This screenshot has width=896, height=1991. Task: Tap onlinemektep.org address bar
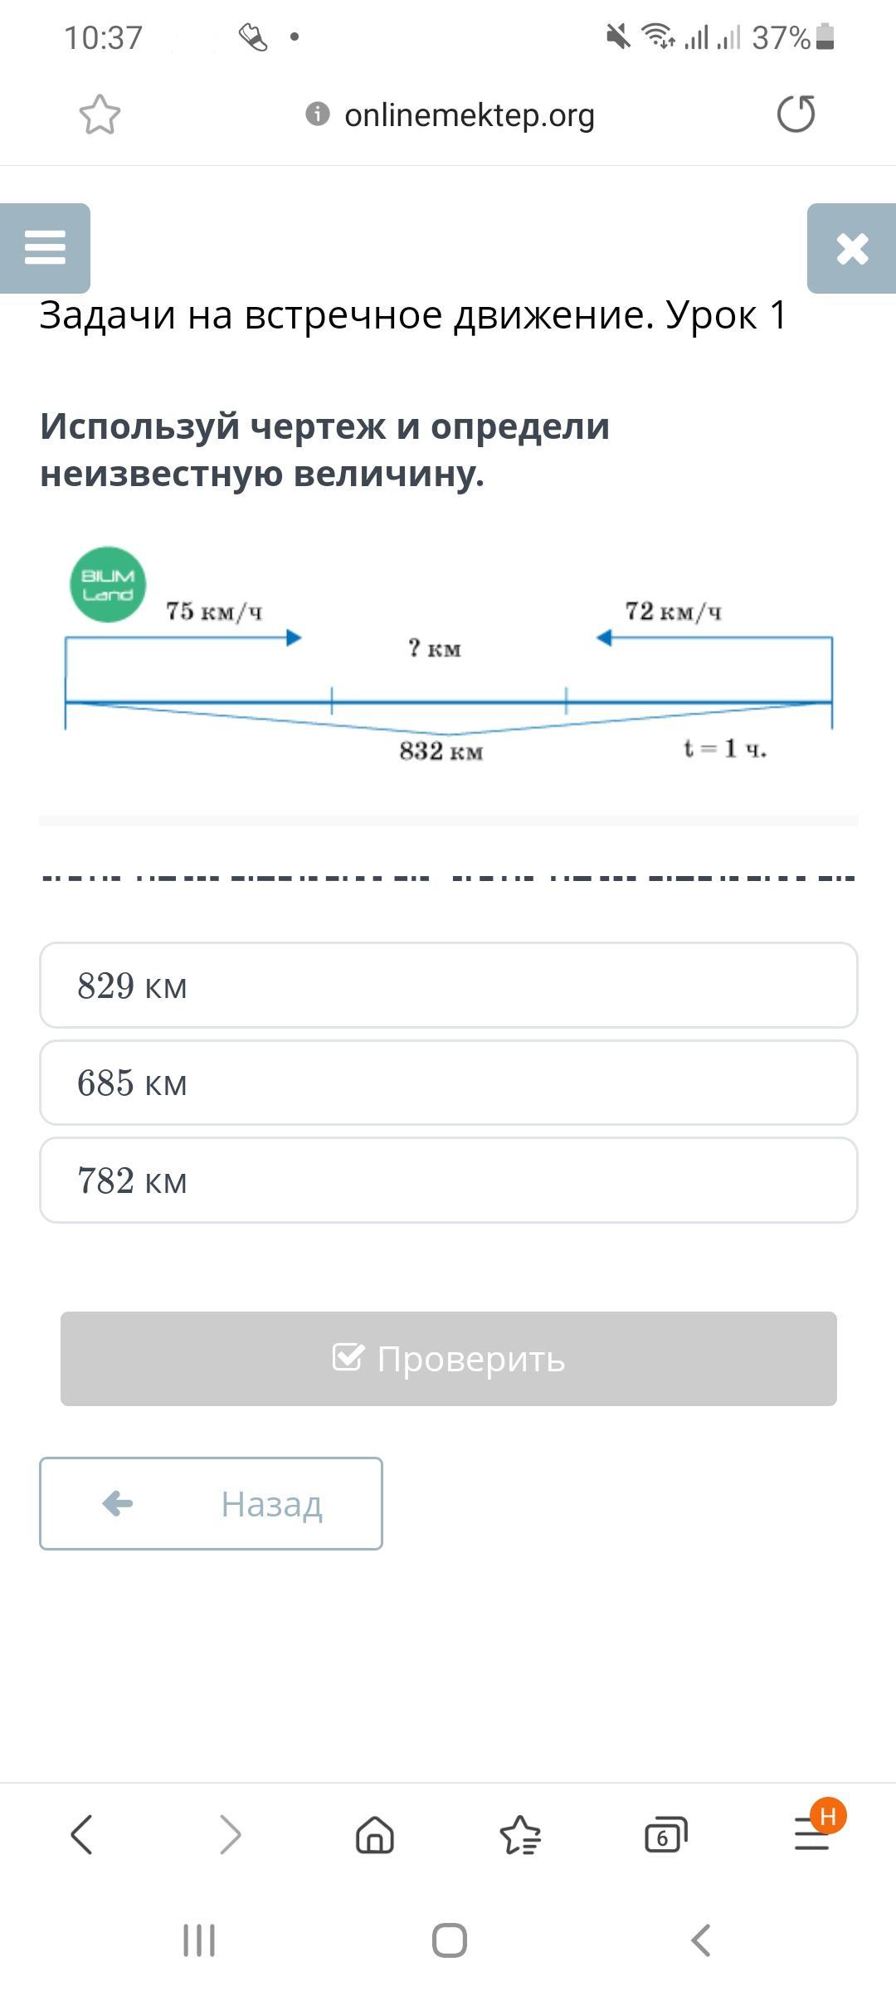coord(469,114)
